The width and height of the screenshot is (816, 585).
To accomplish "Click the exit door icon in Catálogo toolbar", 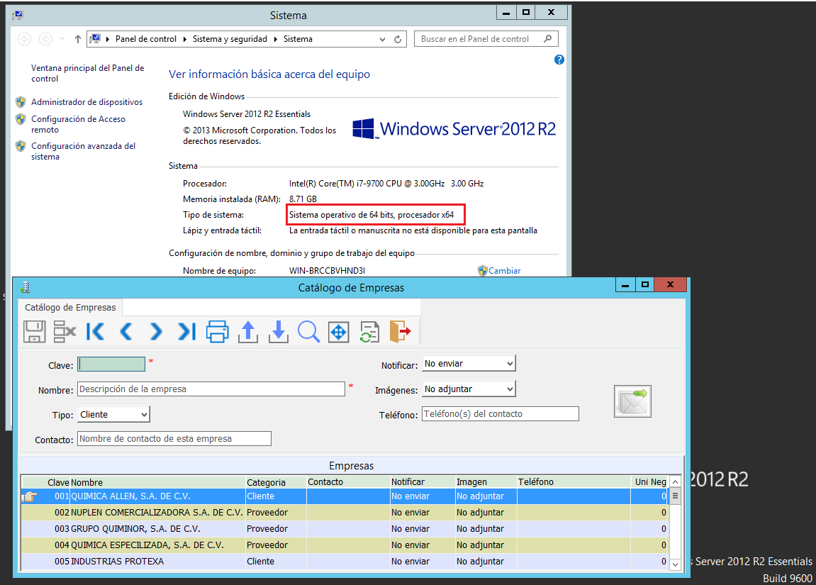I will tap(400, 332).
